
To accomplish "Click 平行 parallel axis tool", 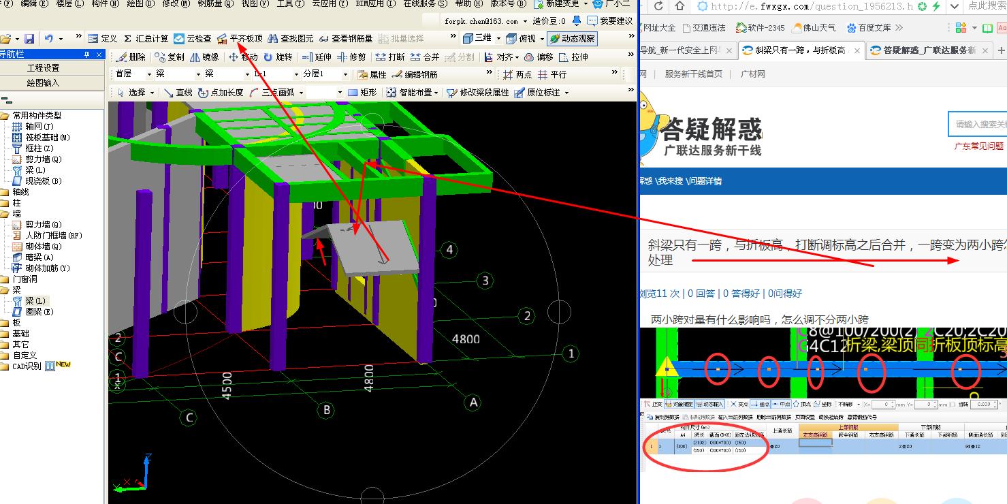I will pos(552,74).
